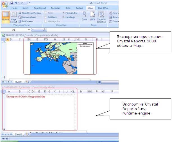Click Select All corner in bottom workbook

(4, 91)
